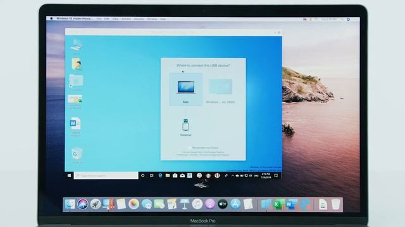This screenshot has width=405, height=227.
Task: Open the Windows Start menu
Action: coord(69,175)
